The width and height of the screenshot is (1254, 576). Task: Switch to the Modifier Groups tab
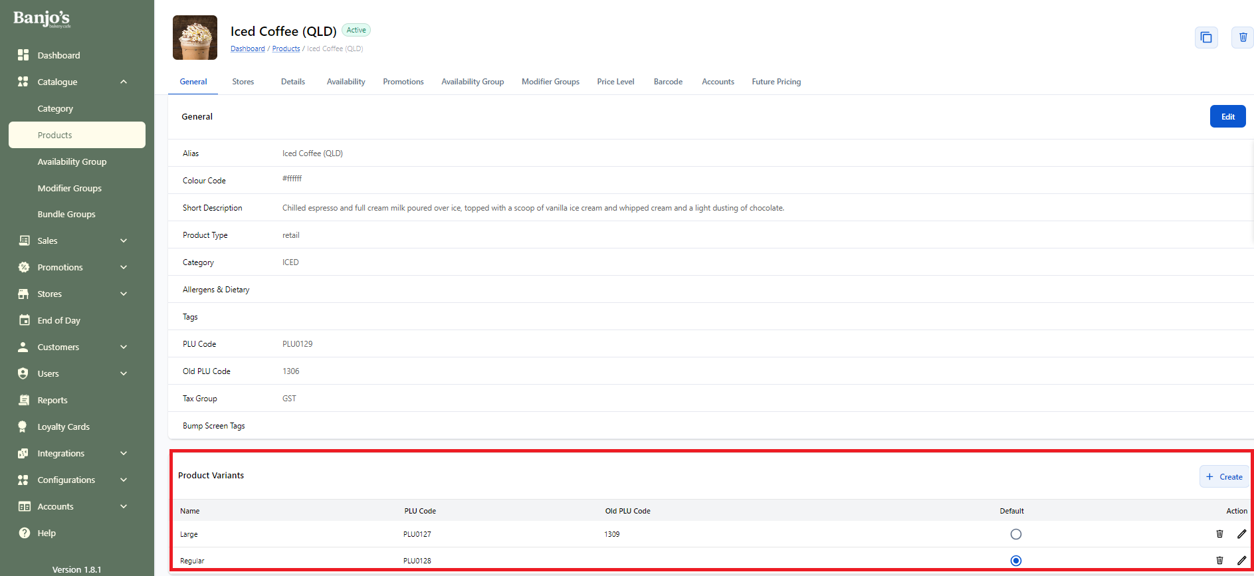(550, 82)
